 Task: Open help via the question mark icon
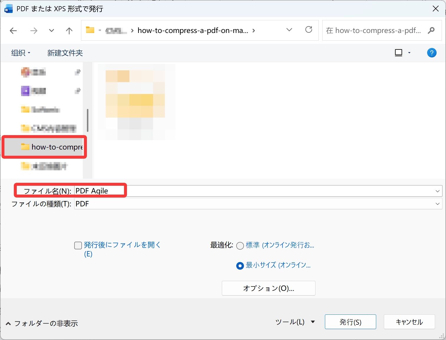pos(432,53)
